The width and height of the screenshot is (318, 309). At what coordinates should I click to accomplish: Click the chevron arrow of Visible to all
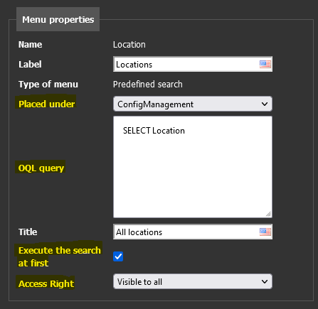[x=265, y=281]
